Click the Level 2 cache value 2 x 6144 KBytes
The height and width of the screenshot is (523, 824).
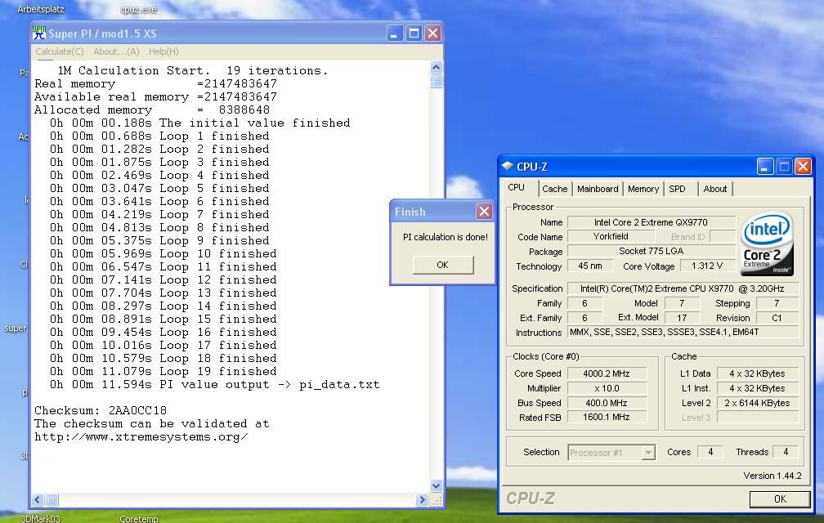click(757, 403)
